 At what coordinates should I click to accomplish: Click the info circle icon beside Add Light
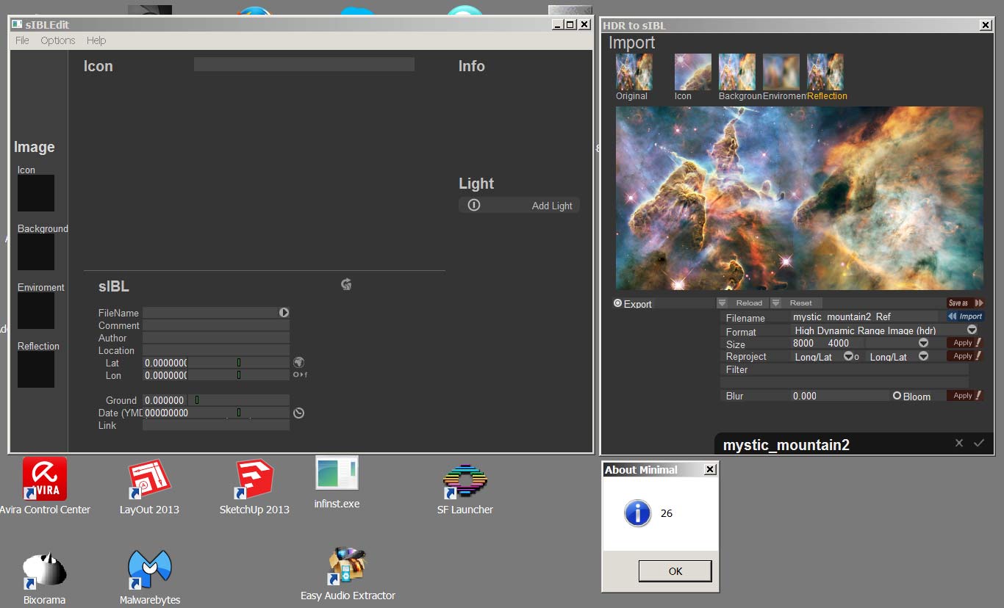(474, 205)
